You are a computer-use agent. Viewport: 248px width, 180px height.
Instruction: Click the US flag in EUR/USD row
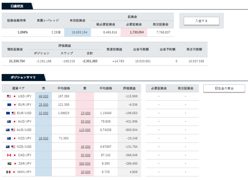(14, 113)
